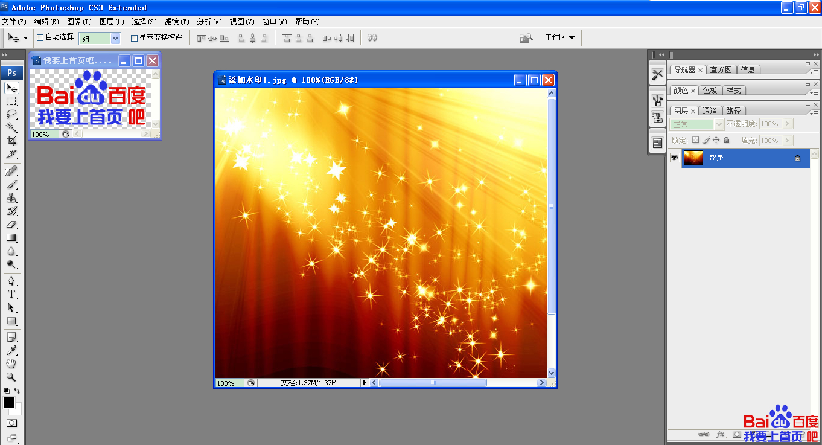Select the Zoom tool

point(11,377)
